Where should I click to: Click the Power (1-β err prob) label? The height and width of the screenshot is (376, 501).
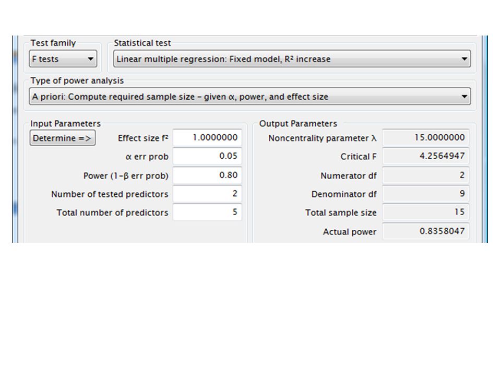126,176
